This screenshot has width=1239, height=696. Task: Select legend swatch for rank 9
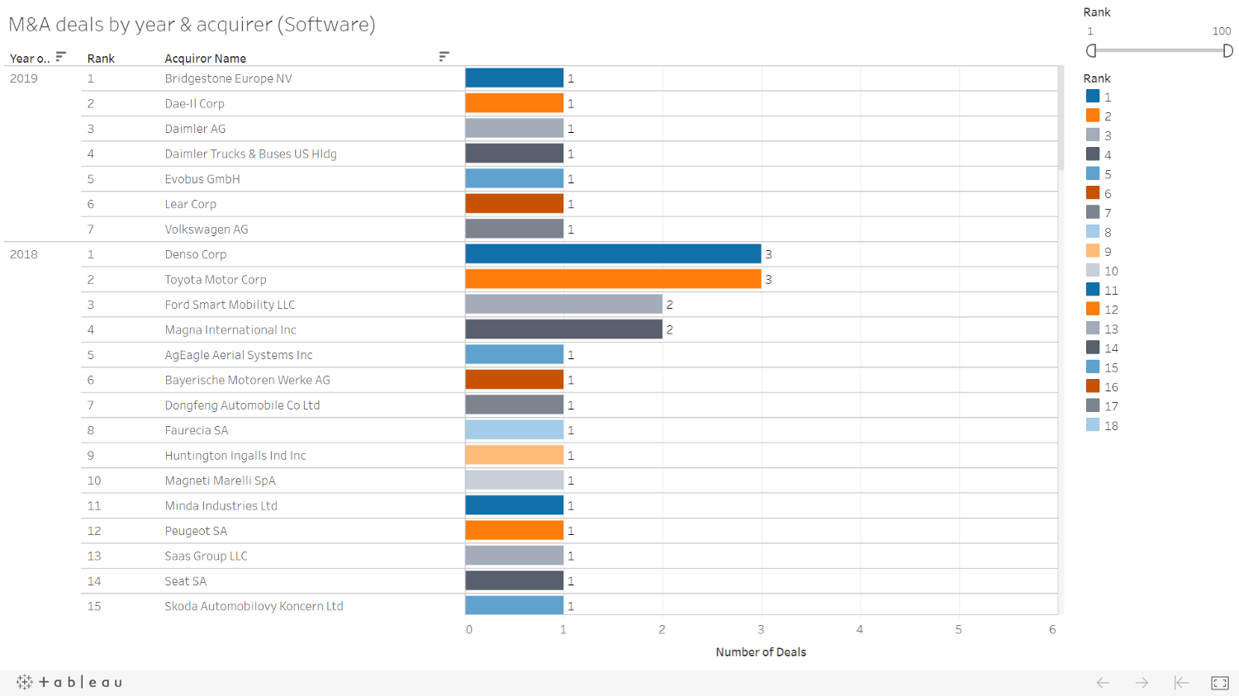pyautogui.click(x=1093, y=251)
